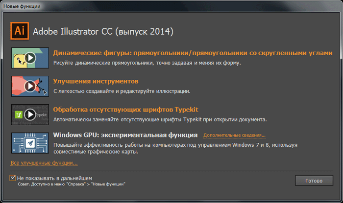Click the 'Повышайте эффективность работы' description text
Screen dimensions: 343x203
pyautogui.click(x=175, y=148)
